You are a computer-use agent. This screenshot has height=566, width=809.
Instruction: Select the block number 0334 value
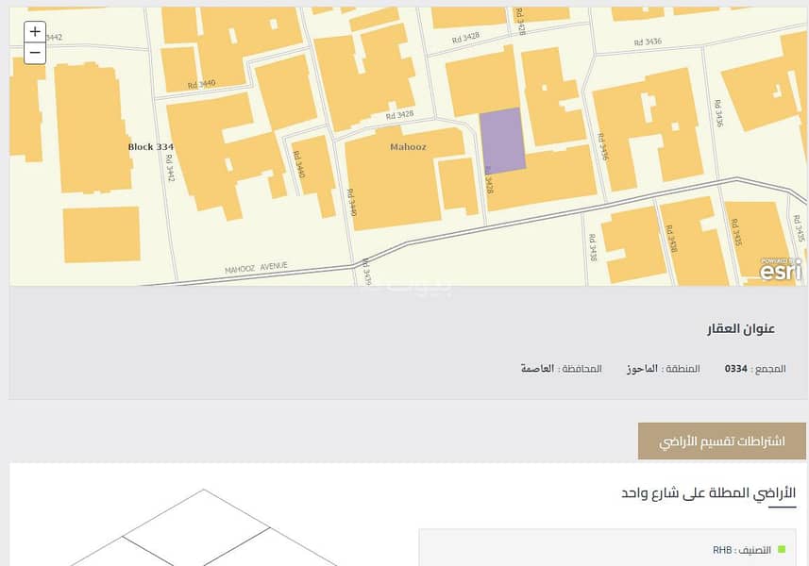[736, 368]
